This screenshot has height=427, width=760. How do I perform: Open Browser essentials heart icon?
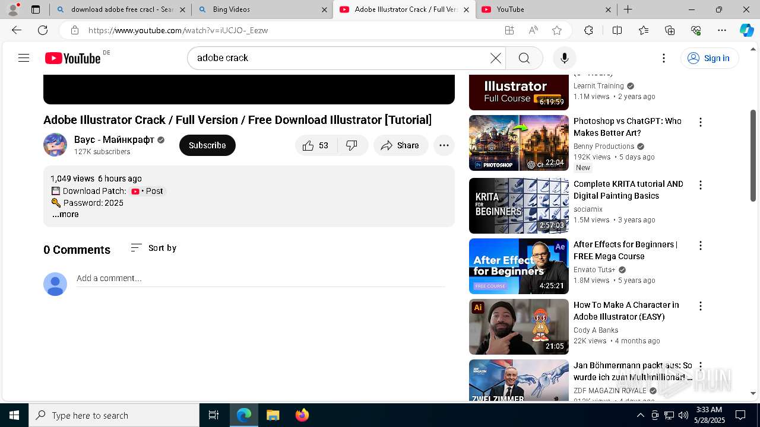(696, 30)
